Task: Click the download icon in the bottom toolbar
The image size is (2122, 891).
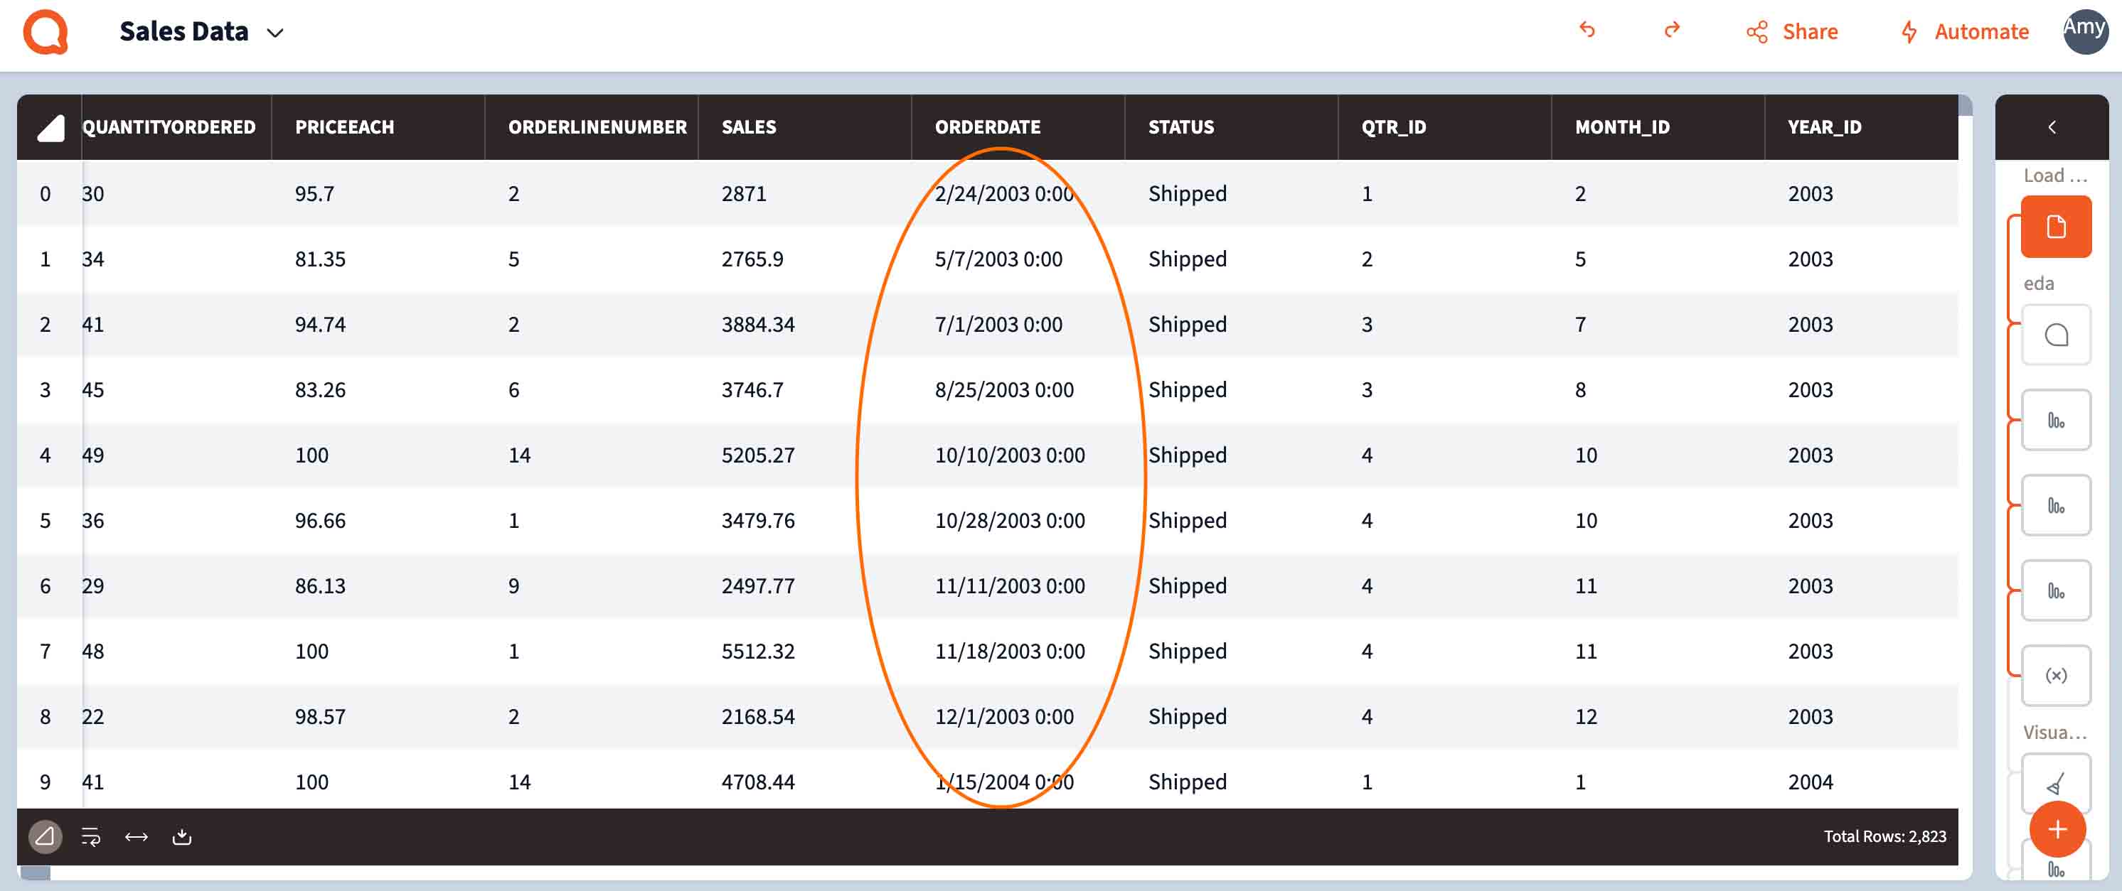Action: coord(183,837)
